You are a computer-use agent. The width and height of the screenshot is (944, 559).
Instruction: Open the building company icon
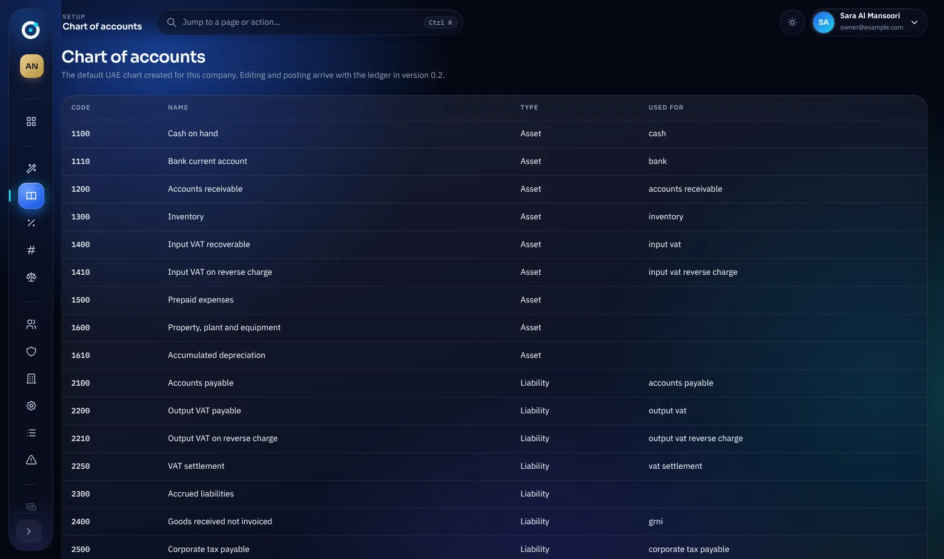coord(31,379)
